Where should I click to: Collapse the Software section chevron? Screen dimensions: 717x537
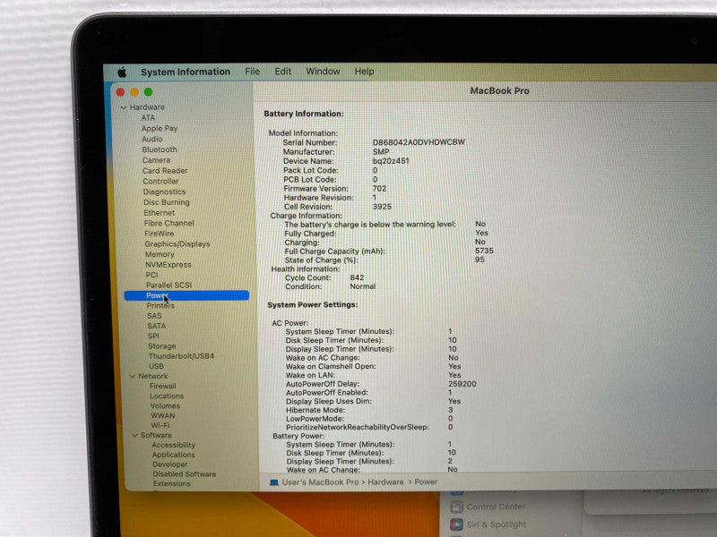(135, 435)
